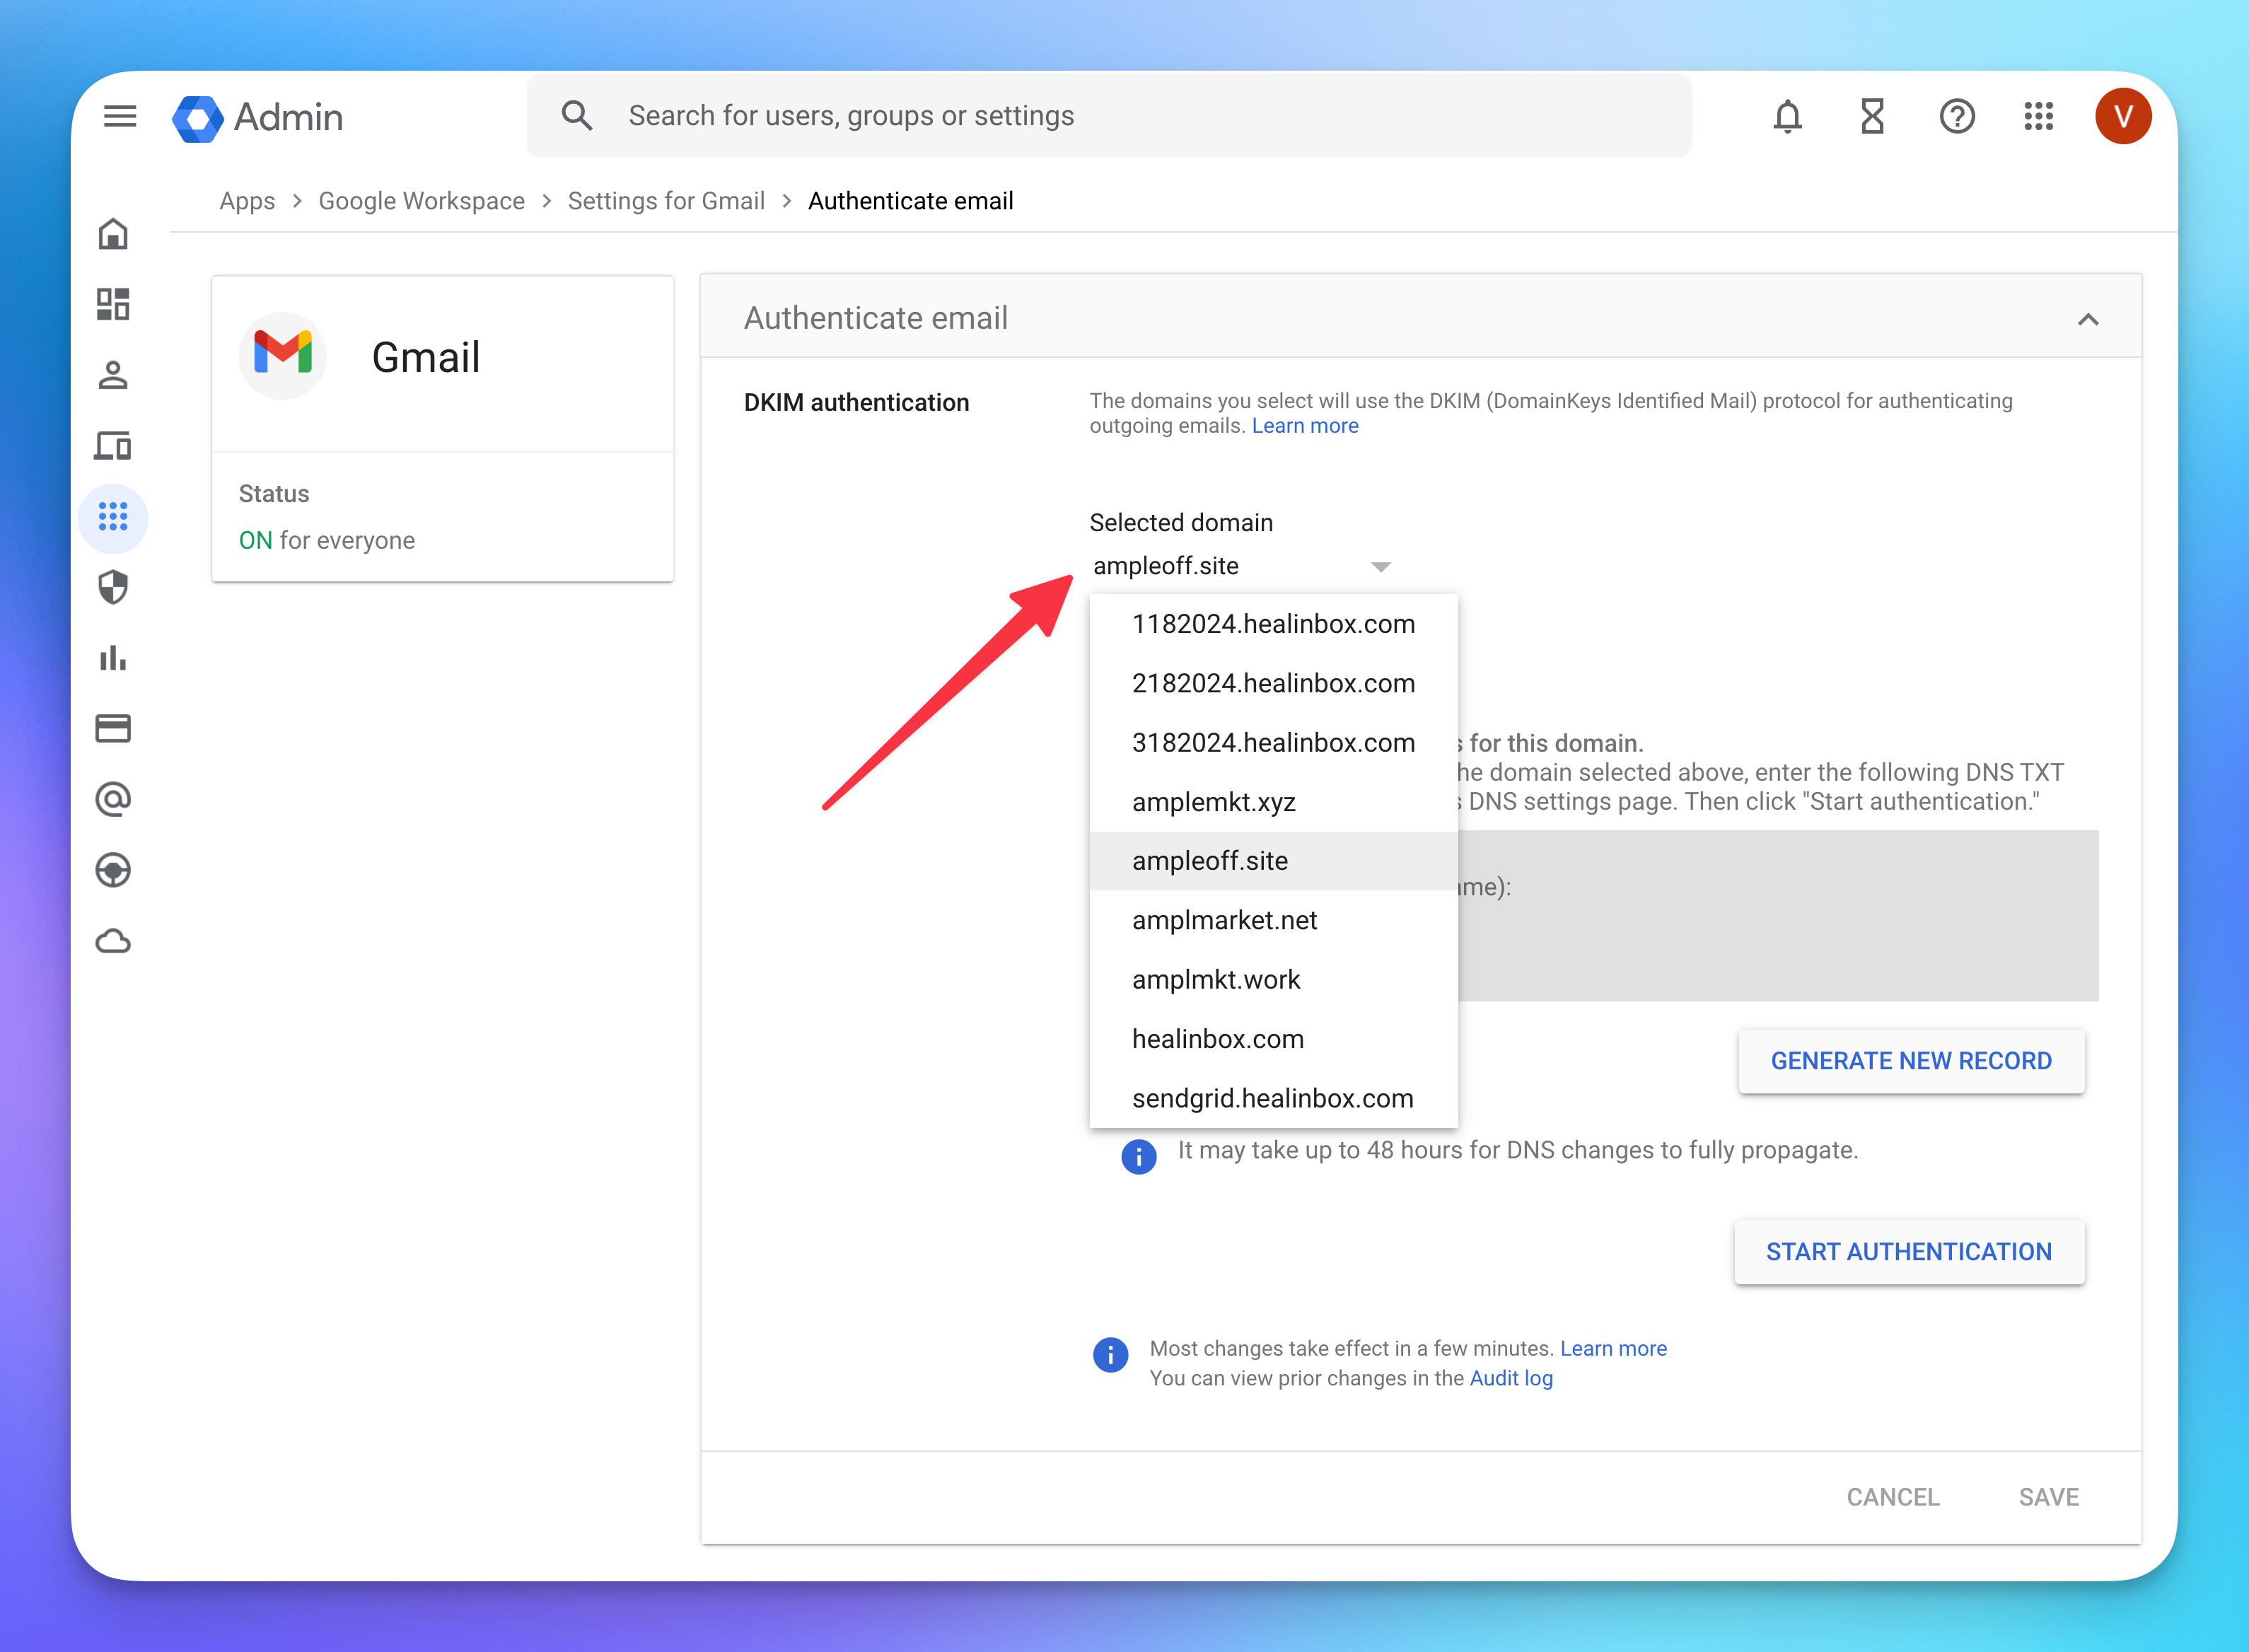Click the notifications bell icon
This screenshot has height=1652, width=2249.
pyautogui.click(x=1787, y=116)
